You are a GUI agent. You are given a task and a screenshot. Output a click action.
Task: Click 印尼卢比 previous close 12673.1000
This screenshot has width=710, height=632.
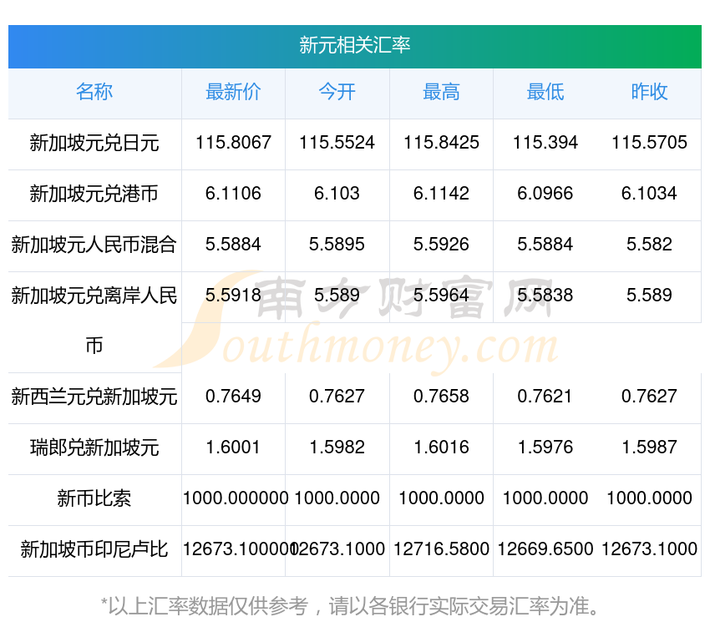coord(649,549)
